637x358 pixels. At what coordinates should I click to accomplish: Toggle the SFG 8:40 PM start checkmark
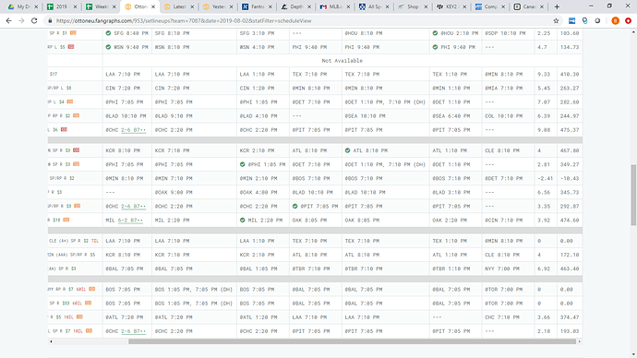(108, 33)
